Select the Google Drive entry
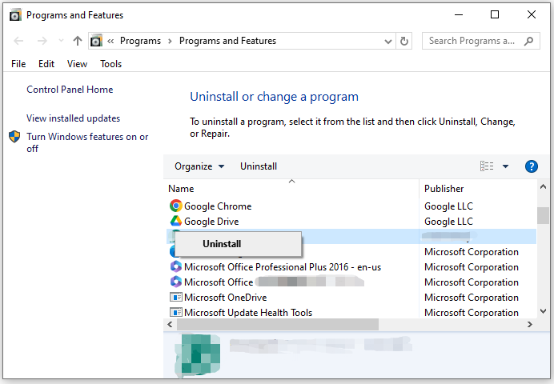554x384 pixels. 211,222
